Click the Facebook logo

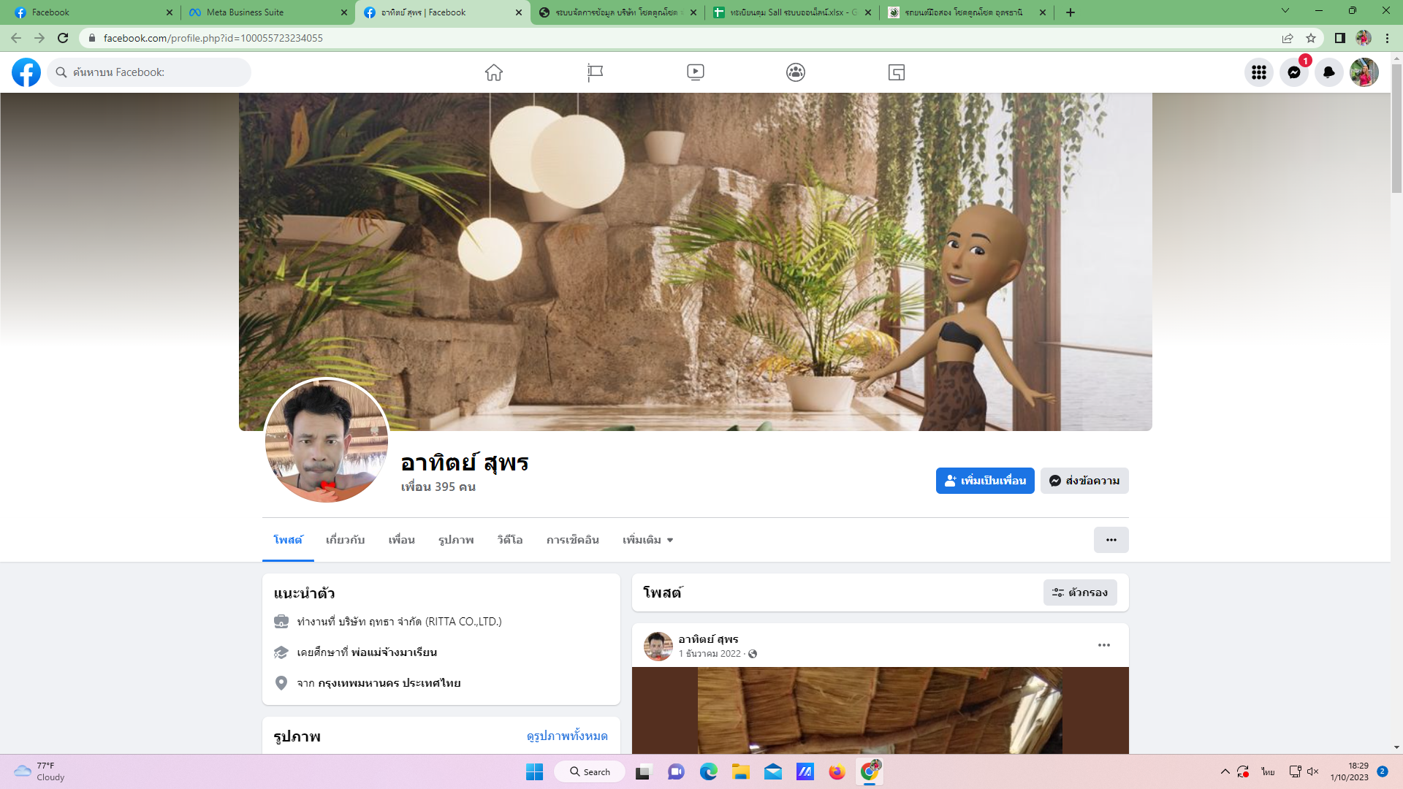point(26,72)
